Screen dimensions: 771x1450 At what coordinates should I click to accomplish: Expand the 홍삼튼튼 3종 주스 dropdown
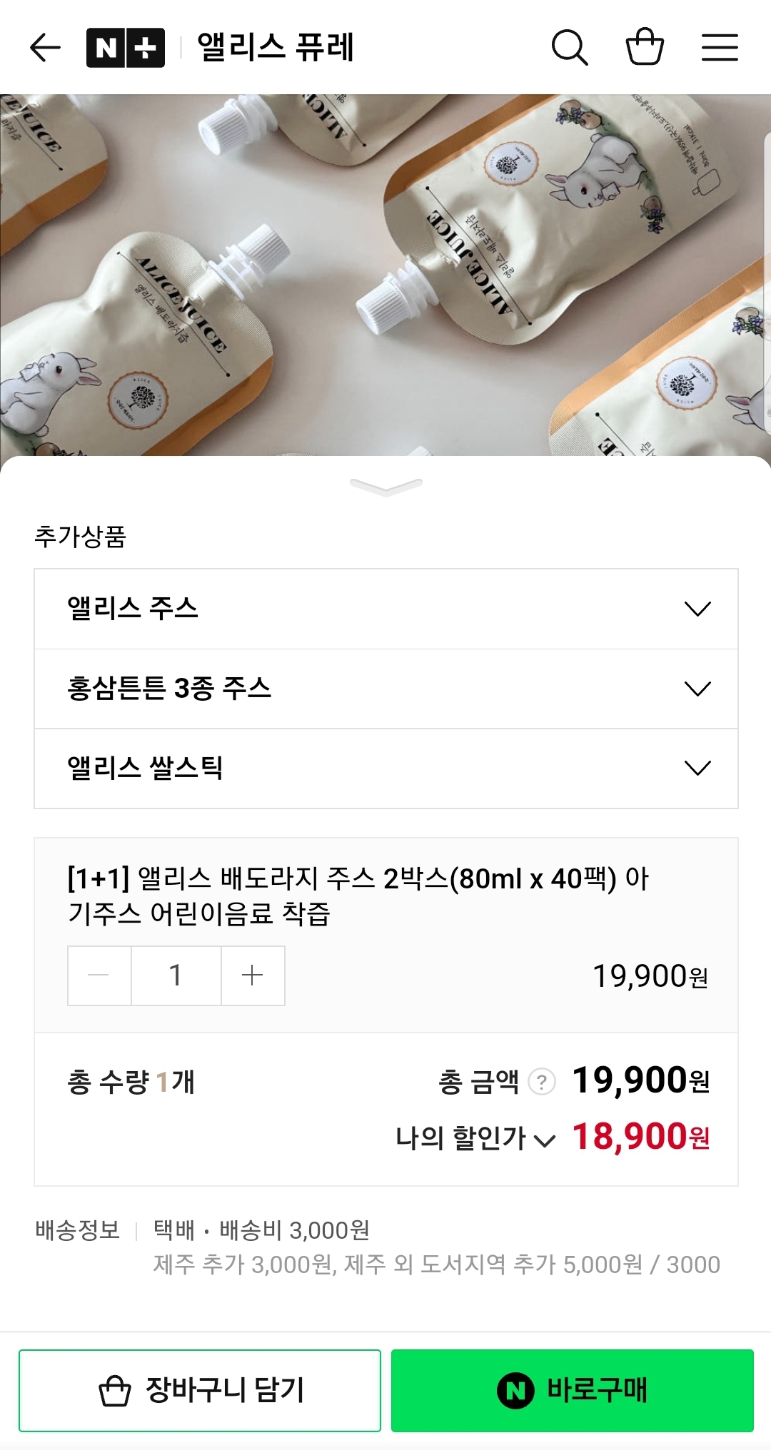pos(385,689)
